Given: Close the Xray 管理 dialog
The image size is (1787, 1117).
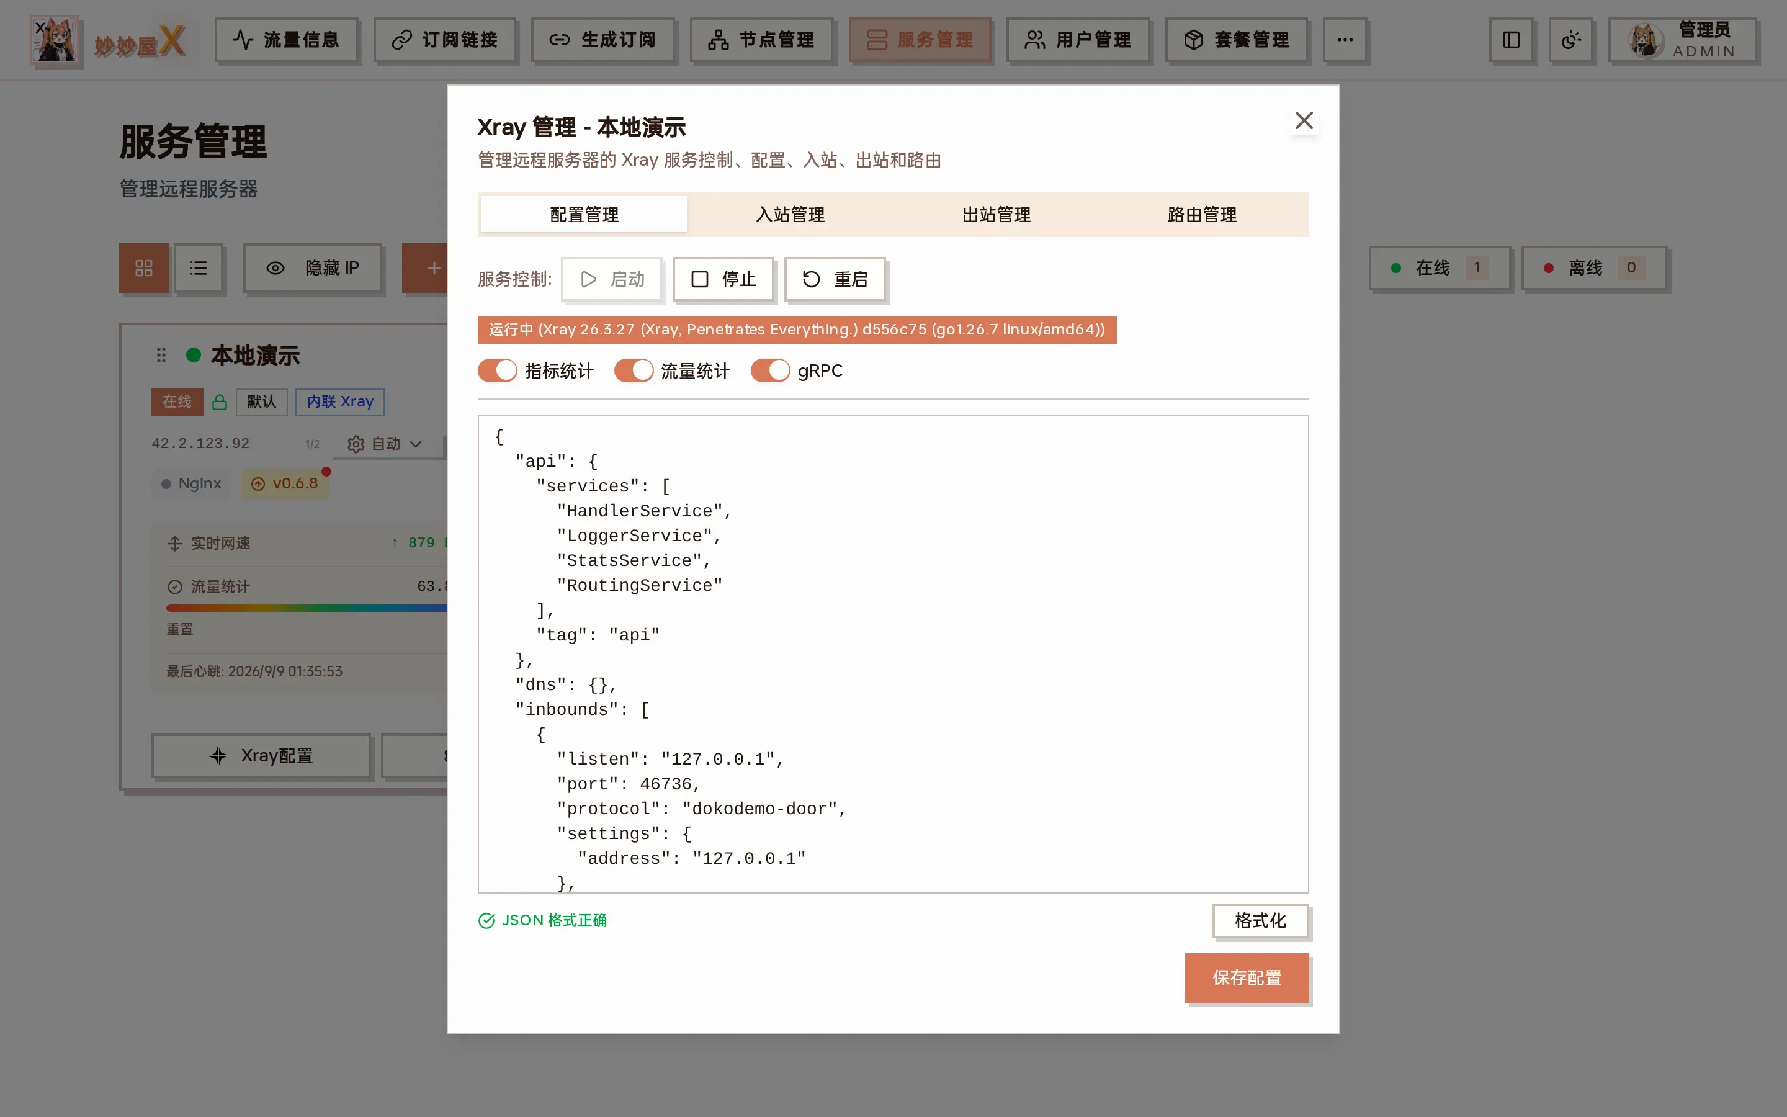Looking at the screenshot, I should coord(1304,120).
